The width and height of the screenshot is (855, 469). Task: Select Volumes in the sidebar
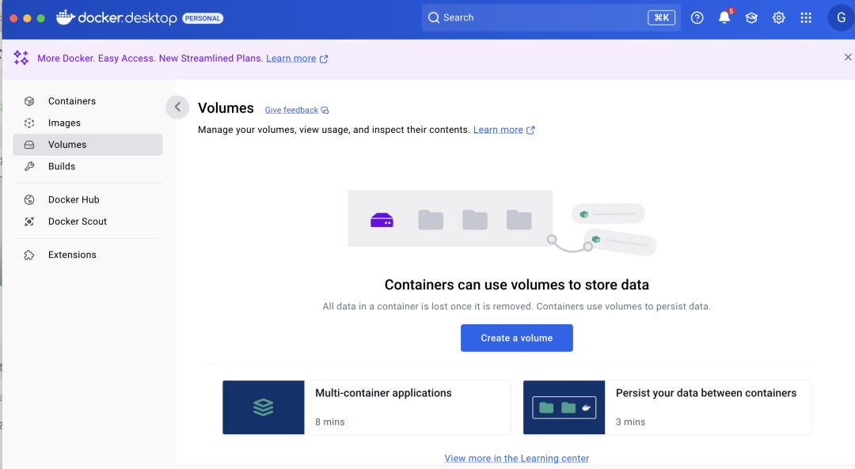[x=87, y=145]
